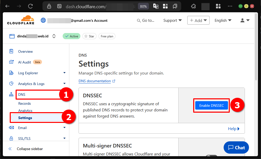Screen dimensions: 261x159
Task: Click the Beta badge next to AI Audit
Action: [37, 62]
